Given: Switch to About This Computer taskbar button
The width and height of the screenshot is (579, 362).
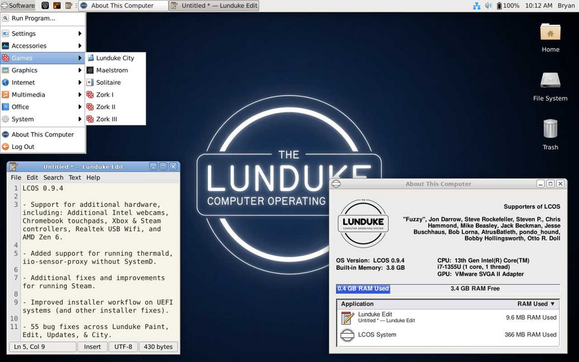Looking at the screenshot, I should pyautogui.click(x=123, y=6).
